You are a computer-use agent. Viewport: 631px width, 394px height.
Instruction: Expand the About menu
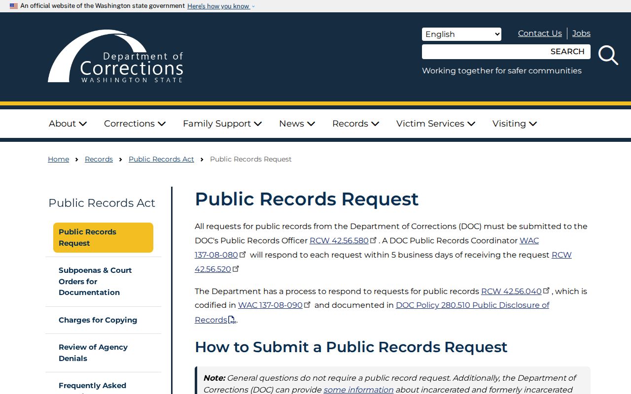click(x=68, y=124)
